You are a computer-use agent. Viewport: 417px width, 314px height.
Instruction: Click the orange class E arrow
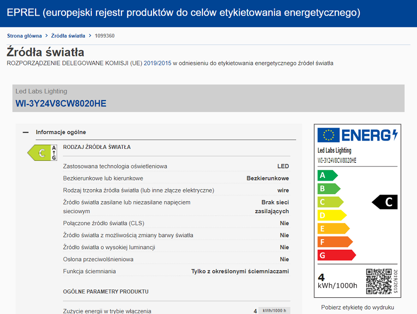334,228
